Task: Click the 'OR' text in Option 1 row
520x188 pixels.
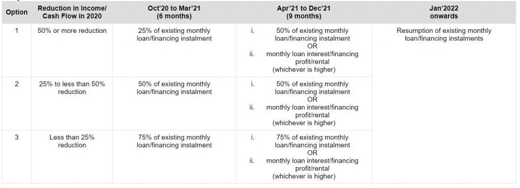Action: pos(312,46)
